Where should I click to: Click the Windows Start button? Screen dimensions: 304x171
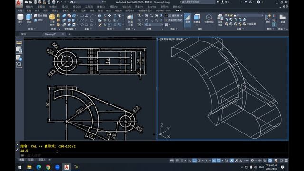20,167
